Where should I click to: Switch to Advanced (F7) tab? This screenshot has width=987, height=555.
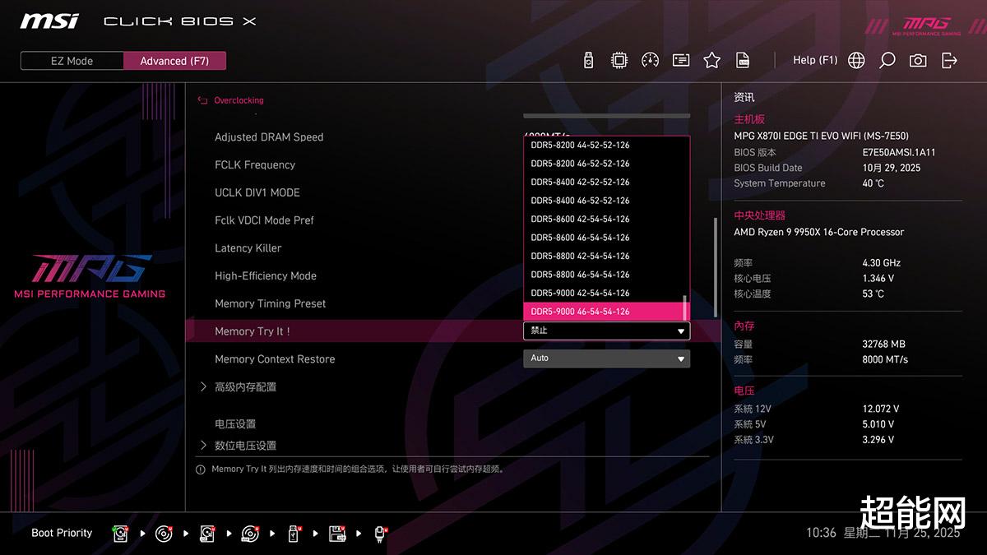click(x=174, y=61)
